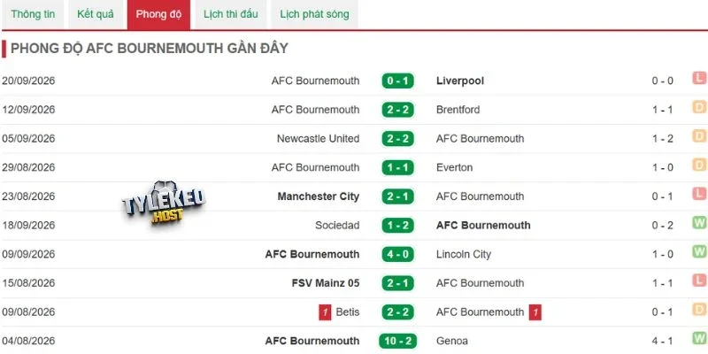Click the 0 - 1 score for Liverpool match
The image size is (708, 354).
[x=397, y=81]
